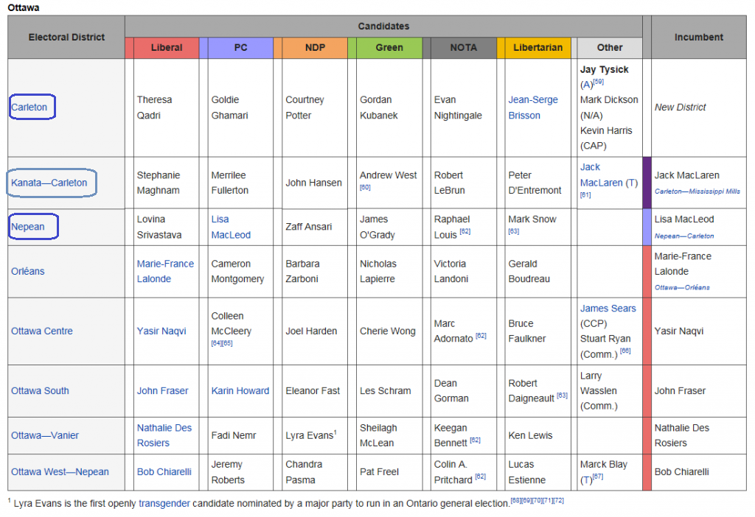The height and width of the screenshot is (517, 755).
Task: Follow the Nathalie Des Rosiers Liberal candidate link
Action: 164,435
